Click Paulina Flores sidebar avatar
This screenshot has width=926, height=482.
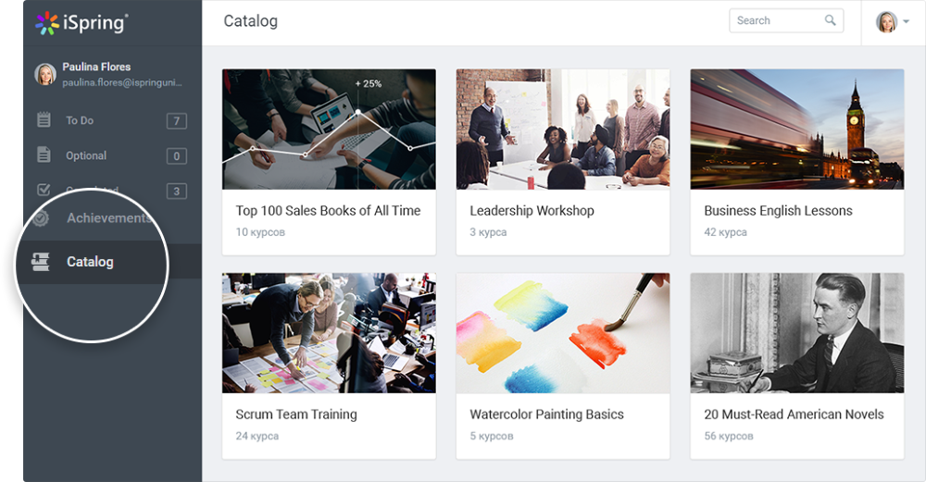coord(44,74)
